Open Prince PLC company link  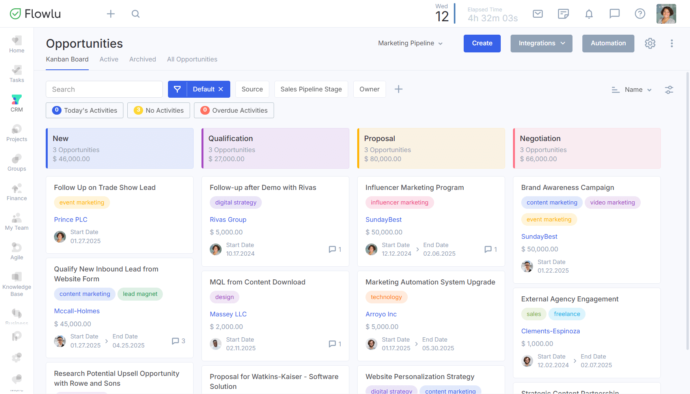pyautogui.click(x=71, y=219)
